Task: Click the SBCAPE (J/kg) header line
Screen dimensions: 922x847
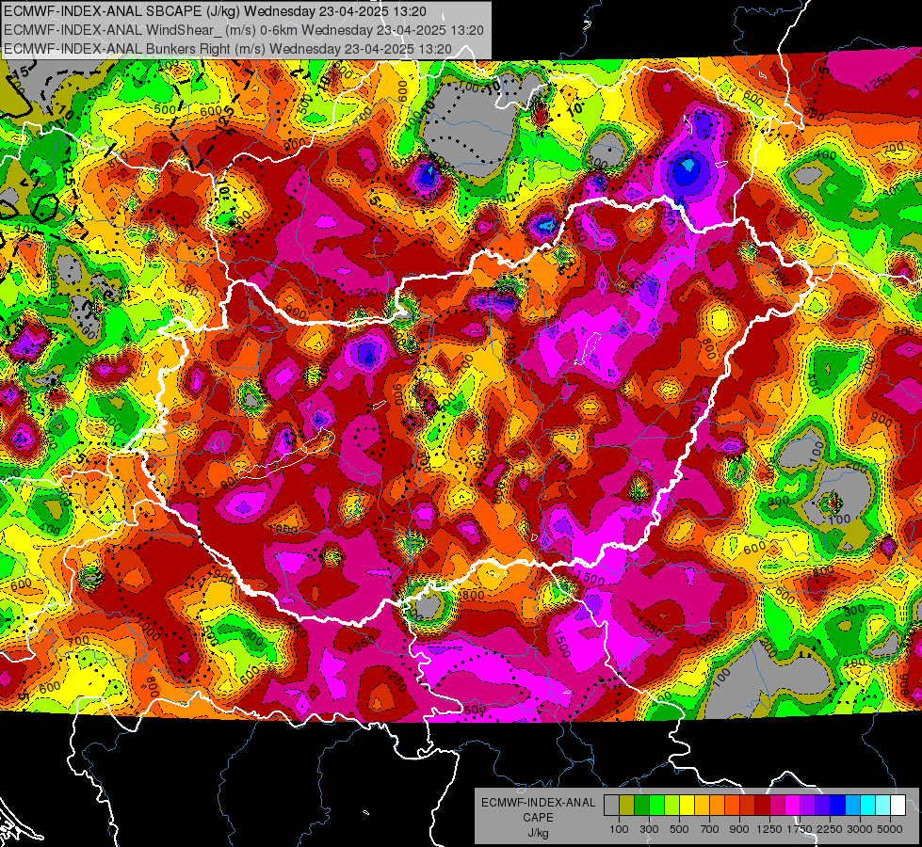Action: pyautogui.click(x=216, y=11)
